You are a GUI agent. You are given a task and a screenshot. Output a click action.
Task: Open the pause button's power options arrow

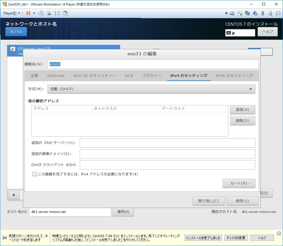coord(34,13)
